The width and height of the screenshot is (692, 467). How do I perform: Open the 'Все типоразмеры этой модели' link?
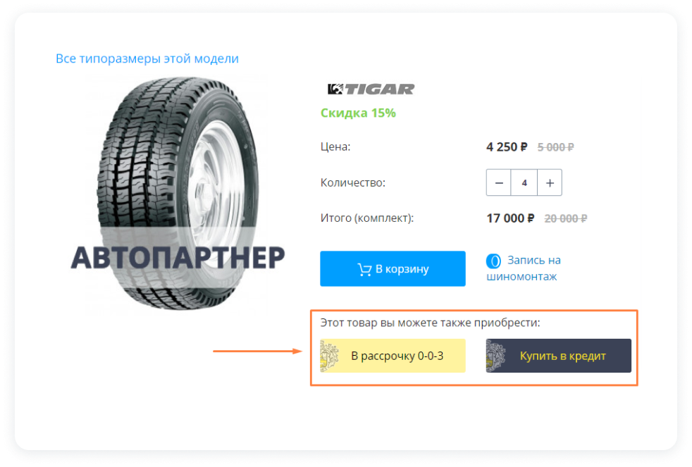pyautogui.click(x=147, y=58)
